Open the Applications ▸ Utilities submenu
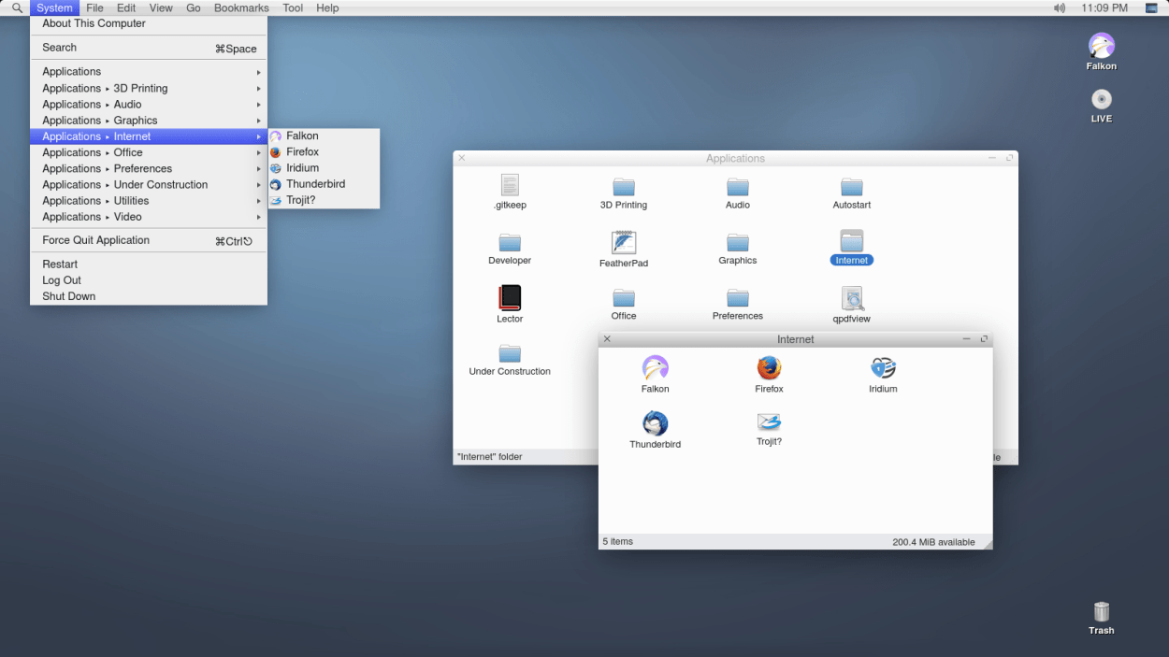This screenshot has height=657, width=1169. [x=96, y=200]
